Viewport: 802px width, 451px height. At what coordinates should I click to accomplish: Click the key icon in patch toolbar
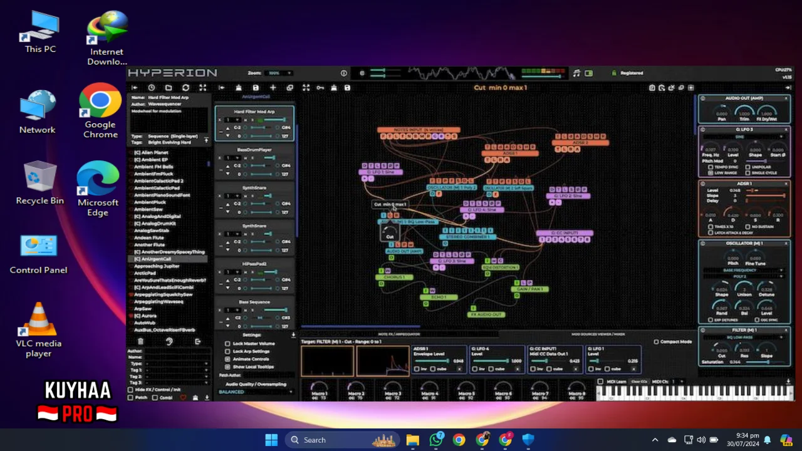320,88
